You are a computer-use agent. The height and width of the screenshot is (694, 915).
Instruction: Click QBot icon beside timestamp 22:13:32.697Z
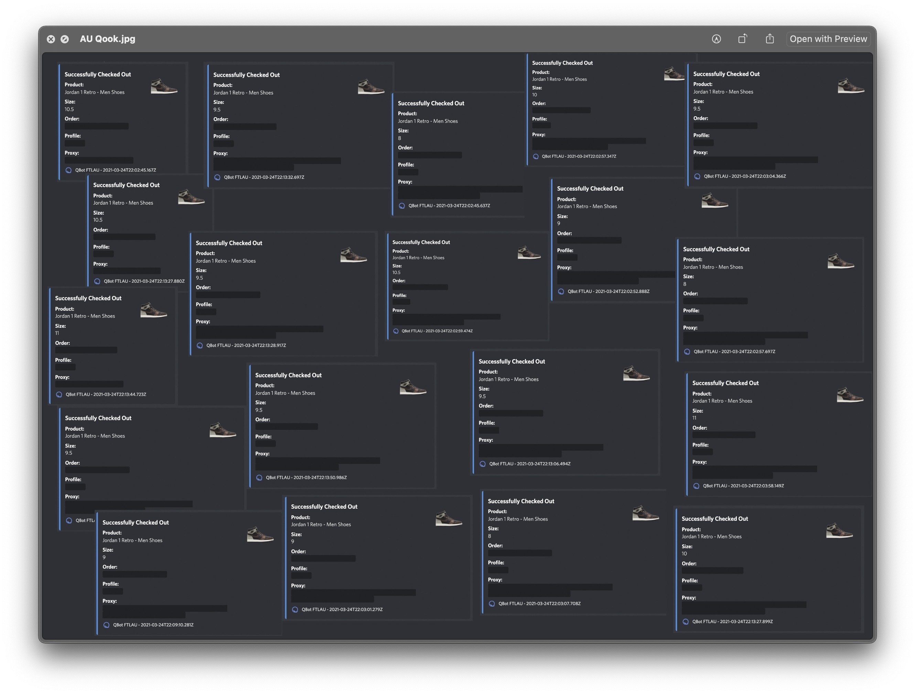point(217,177)
